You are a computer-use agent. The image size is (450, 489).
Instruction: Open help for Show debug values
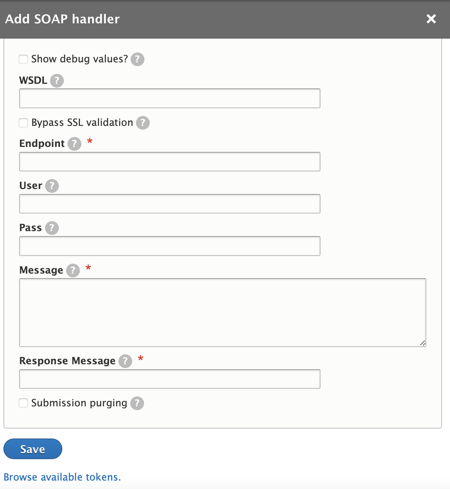(x=138, y=59)
